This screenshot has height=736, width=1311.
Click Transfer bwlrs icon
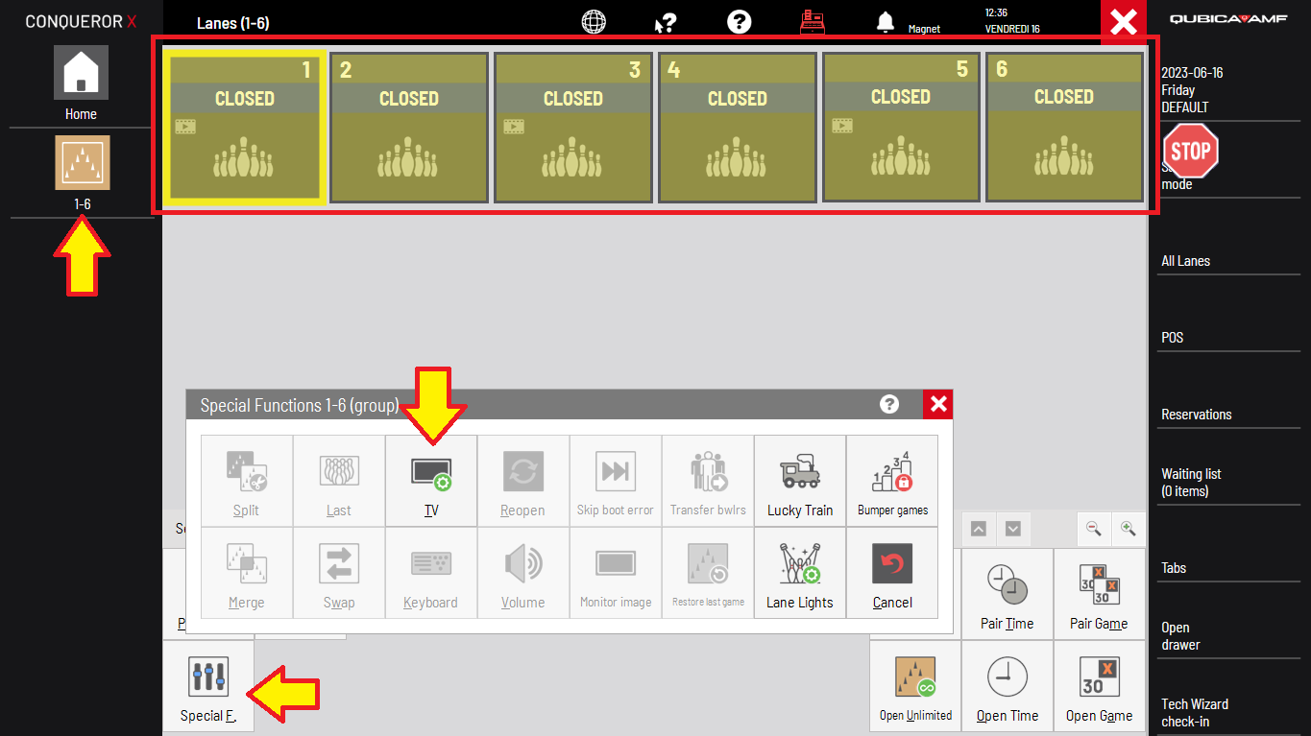click(x=708, y=481)
